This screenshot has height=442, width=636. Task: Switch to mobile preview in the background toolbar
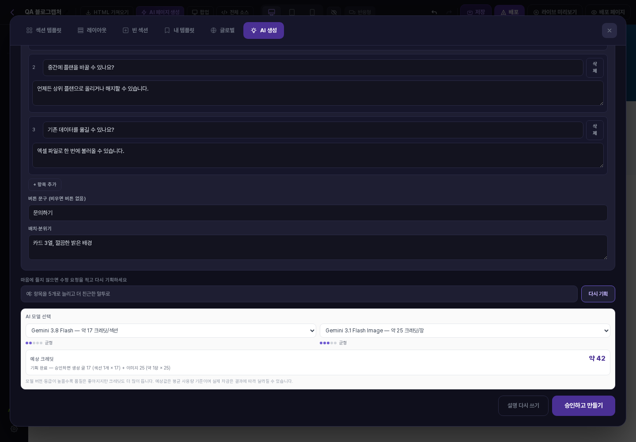pyautogui.click(x=312, y=12)
